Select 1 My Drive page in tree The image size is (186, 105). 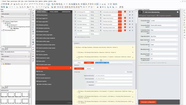tap(16, 29)
